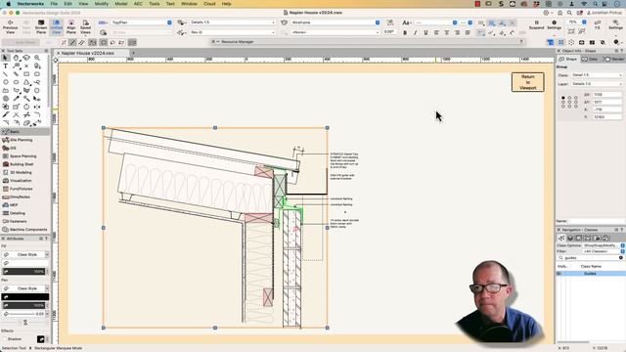Select the Circle tool
The image size is (626, 352).
[x=5, y=82]
